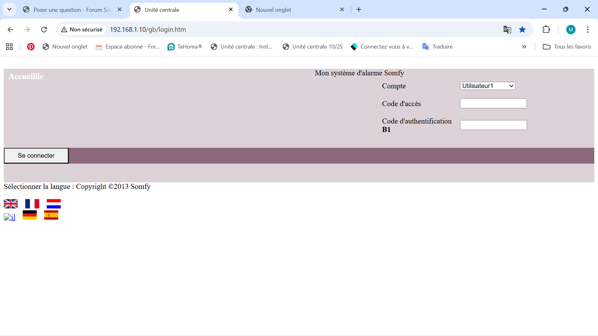The height and width of the screenshot is (336, 598).
Task: Open the Google Translate page icon
Action: [507, 30]
